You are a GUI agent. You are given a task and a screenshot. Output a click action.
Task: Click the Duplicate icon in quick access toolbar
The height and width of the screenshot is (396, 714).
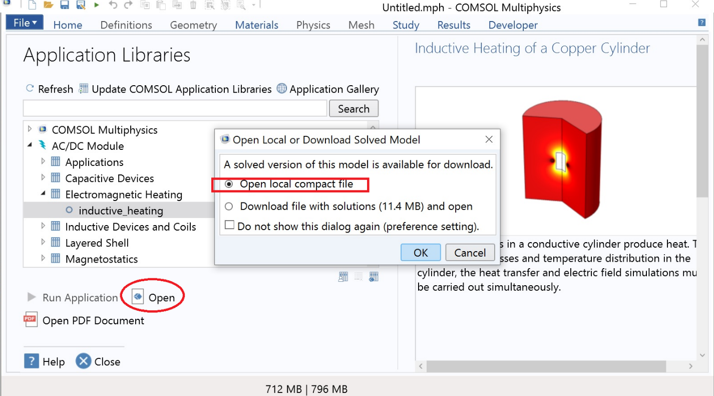(x=177, y=6)
